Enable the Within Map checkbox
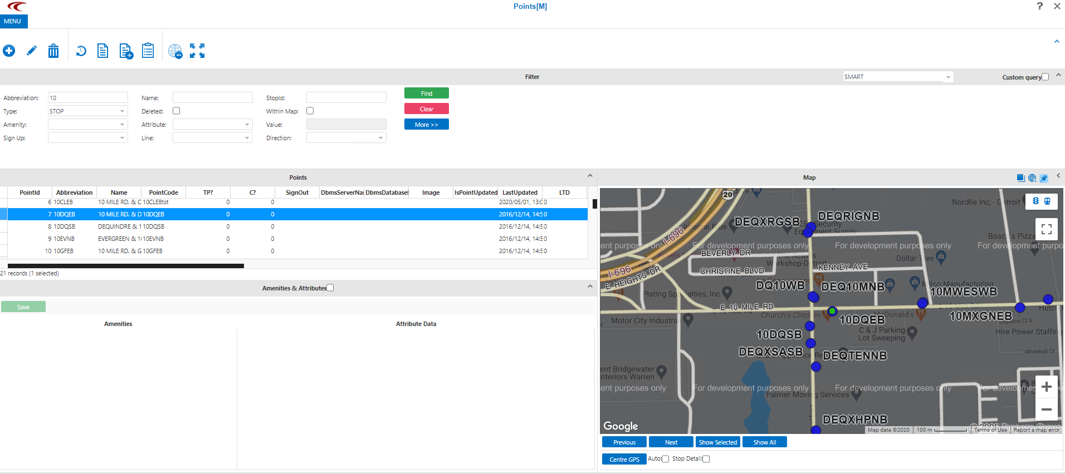Viewport: 1065px width, 474px height. 310,111
